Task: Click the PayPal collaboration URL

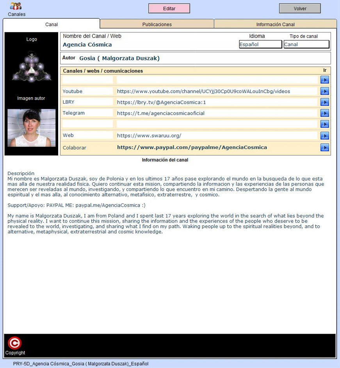Action: [x=192, y=147]
